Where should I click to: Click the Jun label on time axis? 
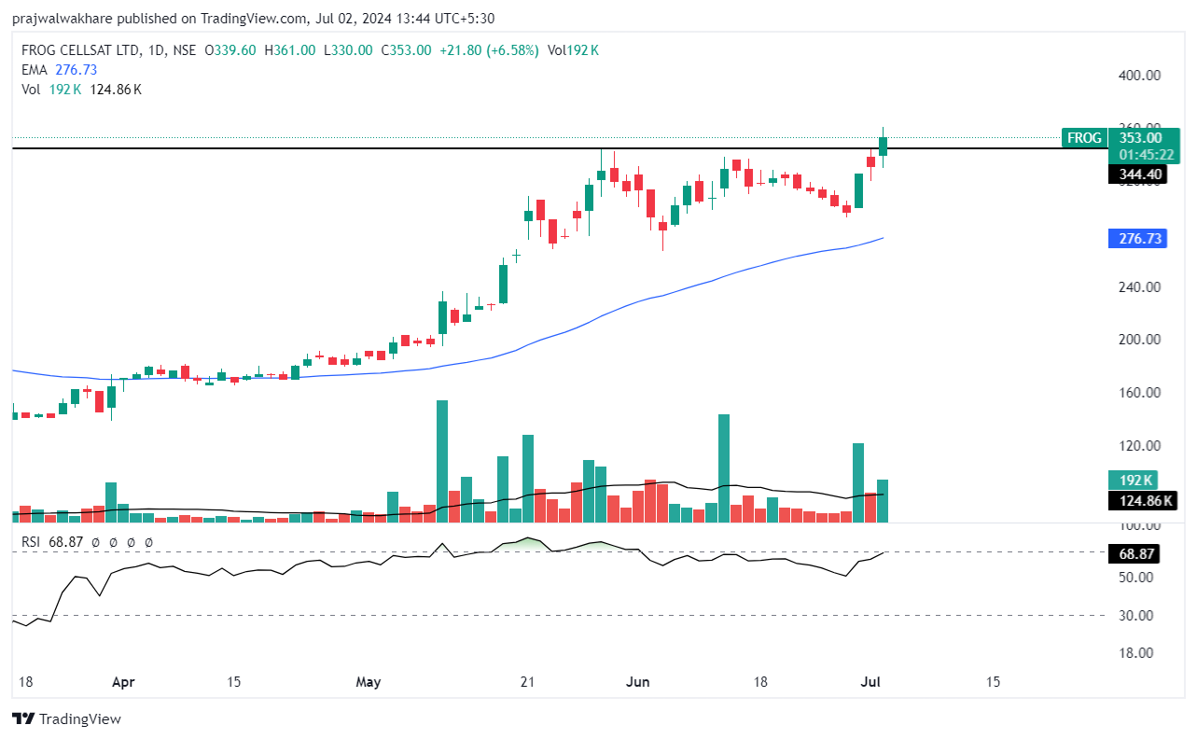pyautogui.click(x=638, y=682)
